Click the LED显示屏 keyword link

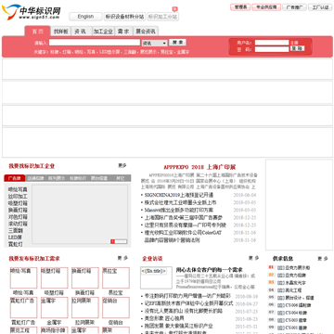[109, 52]
